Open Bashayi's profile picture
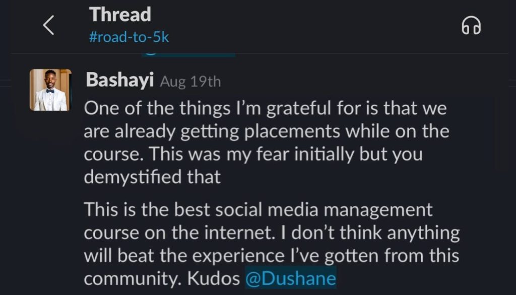 pyautogui.click(x=50, y=90)
